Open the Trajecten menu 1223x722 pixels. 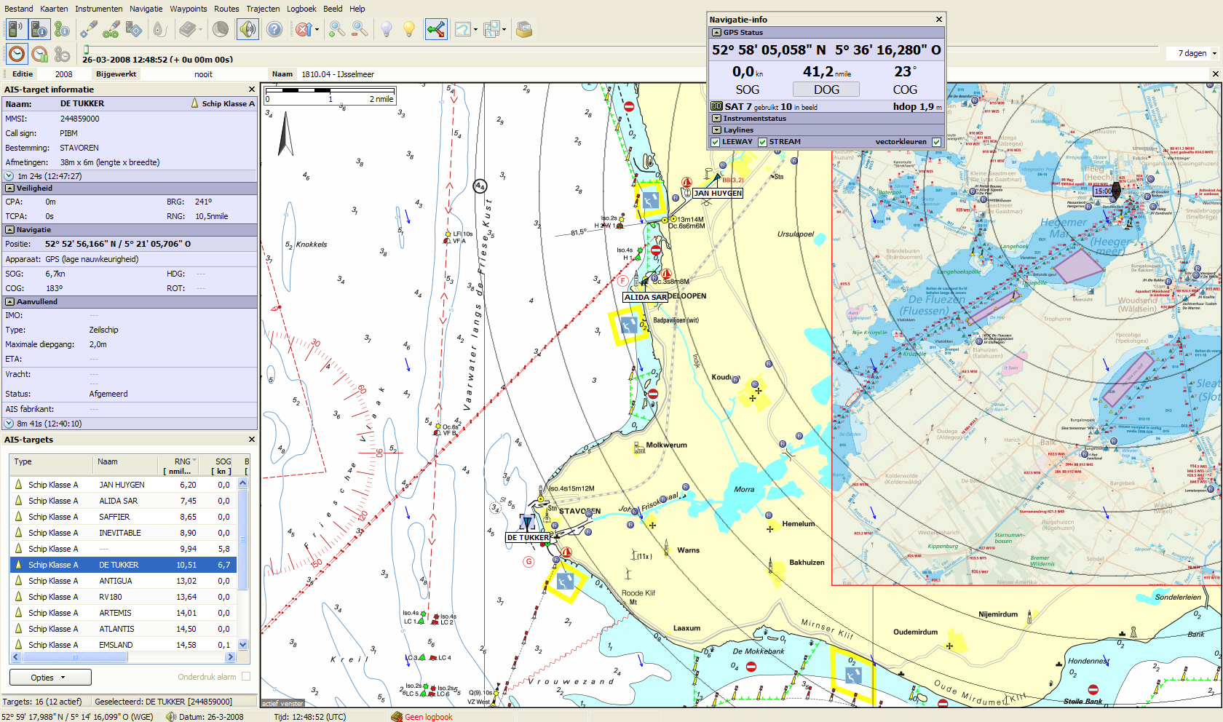point(263,9)
